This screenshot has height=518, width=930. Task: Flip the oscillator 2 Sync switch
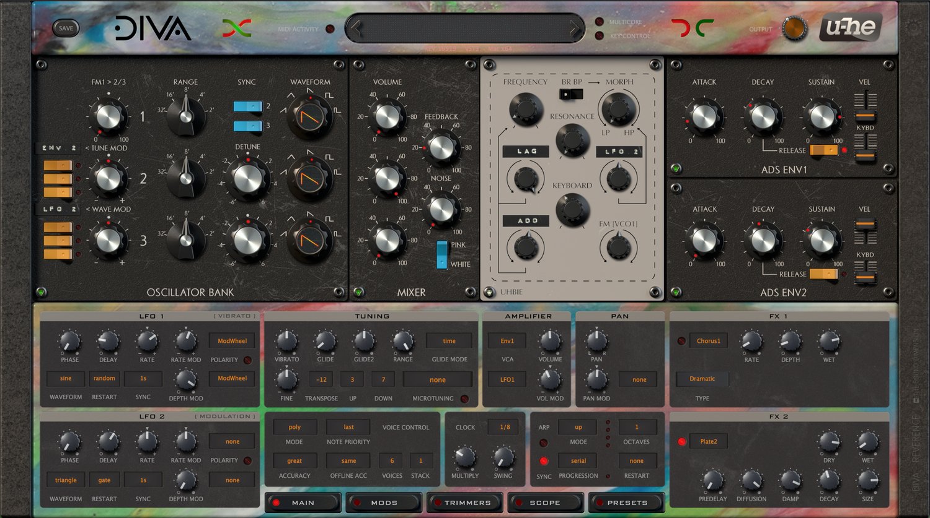(248, 106)
